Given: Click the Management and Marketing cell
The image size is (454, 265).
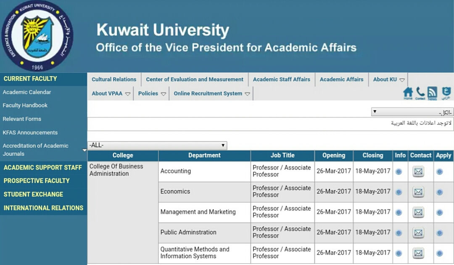Looking at the screenshot, I should point(204,212).
